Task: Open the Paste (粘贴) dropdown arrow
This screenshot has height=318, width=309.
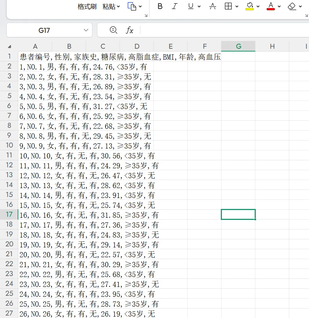Action: tap(119, 7)
